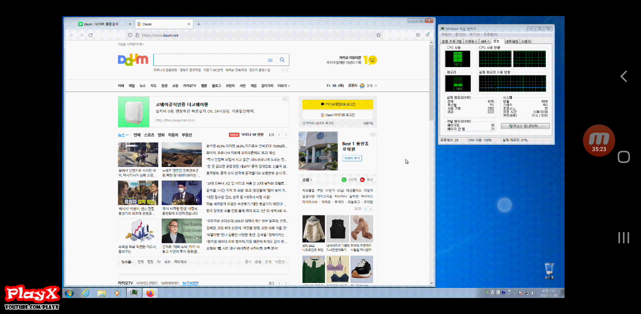Open 파일(F) menu in Task Manager
Image resolution: width=641 pixels, height=314 pixels.
[x=446, y=34]
